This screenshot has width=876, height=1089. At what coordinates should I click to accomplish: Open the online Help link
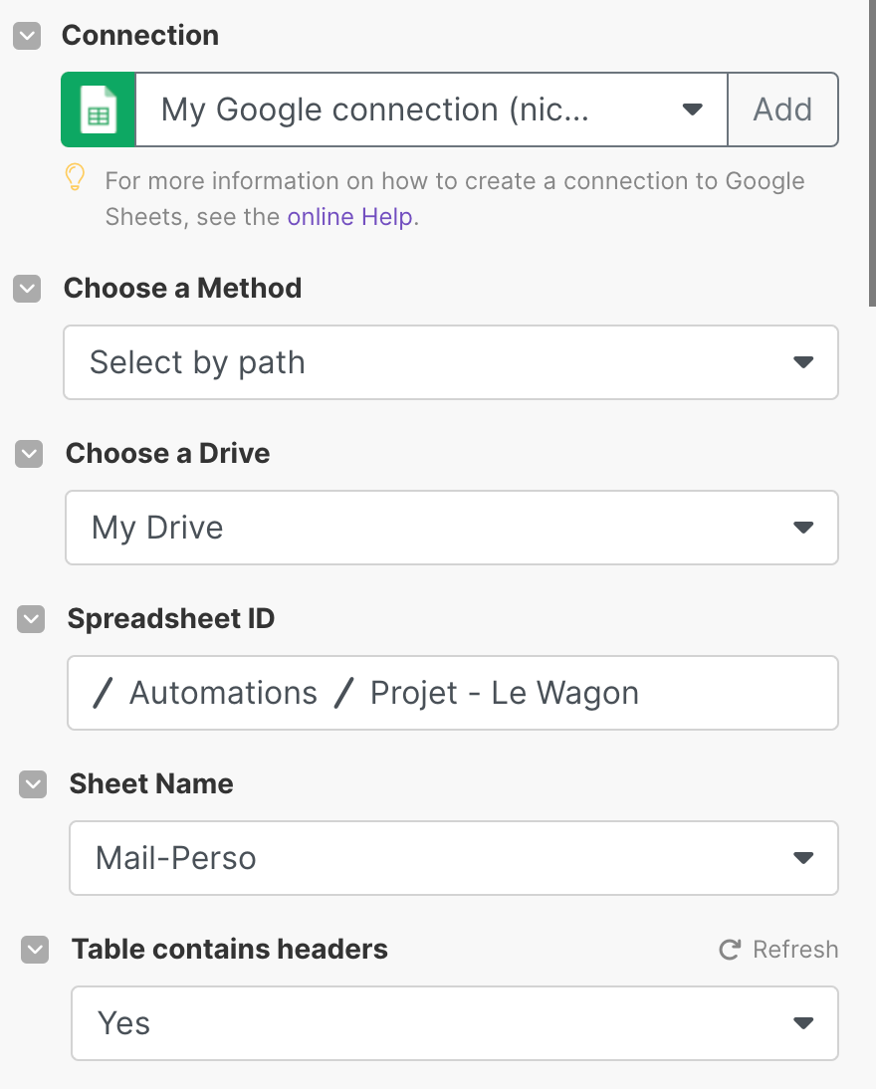(x=350, y=217)
